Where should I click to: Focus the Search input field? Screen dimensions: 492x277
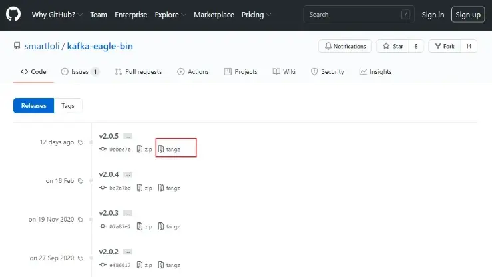pos(359,15)
